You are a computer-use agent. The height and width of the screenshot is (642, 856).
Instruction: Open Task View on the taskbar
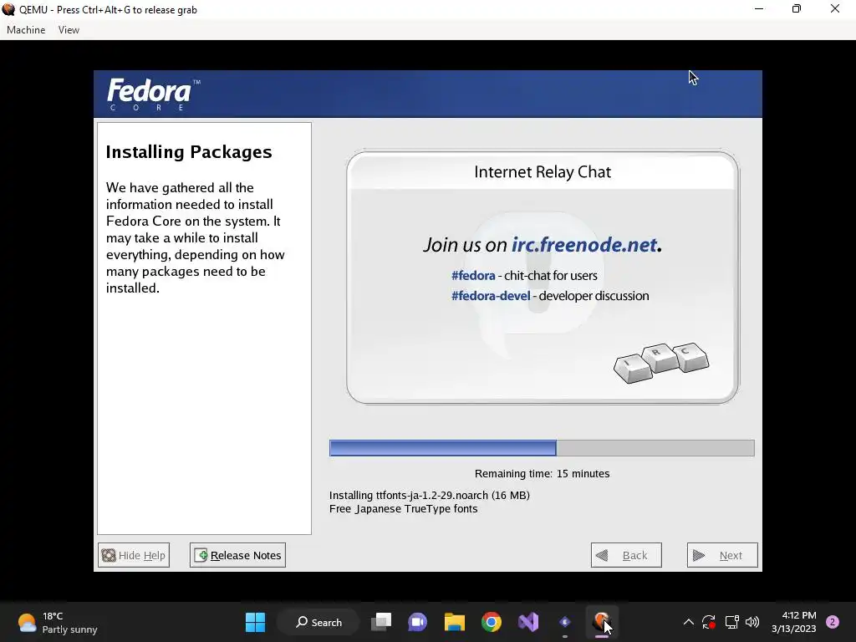pyautogui.click(x=381, y=622)
